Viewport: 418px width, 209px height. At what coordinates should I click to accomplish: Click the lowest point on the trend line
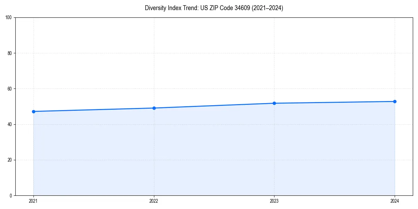click(33, 111)
